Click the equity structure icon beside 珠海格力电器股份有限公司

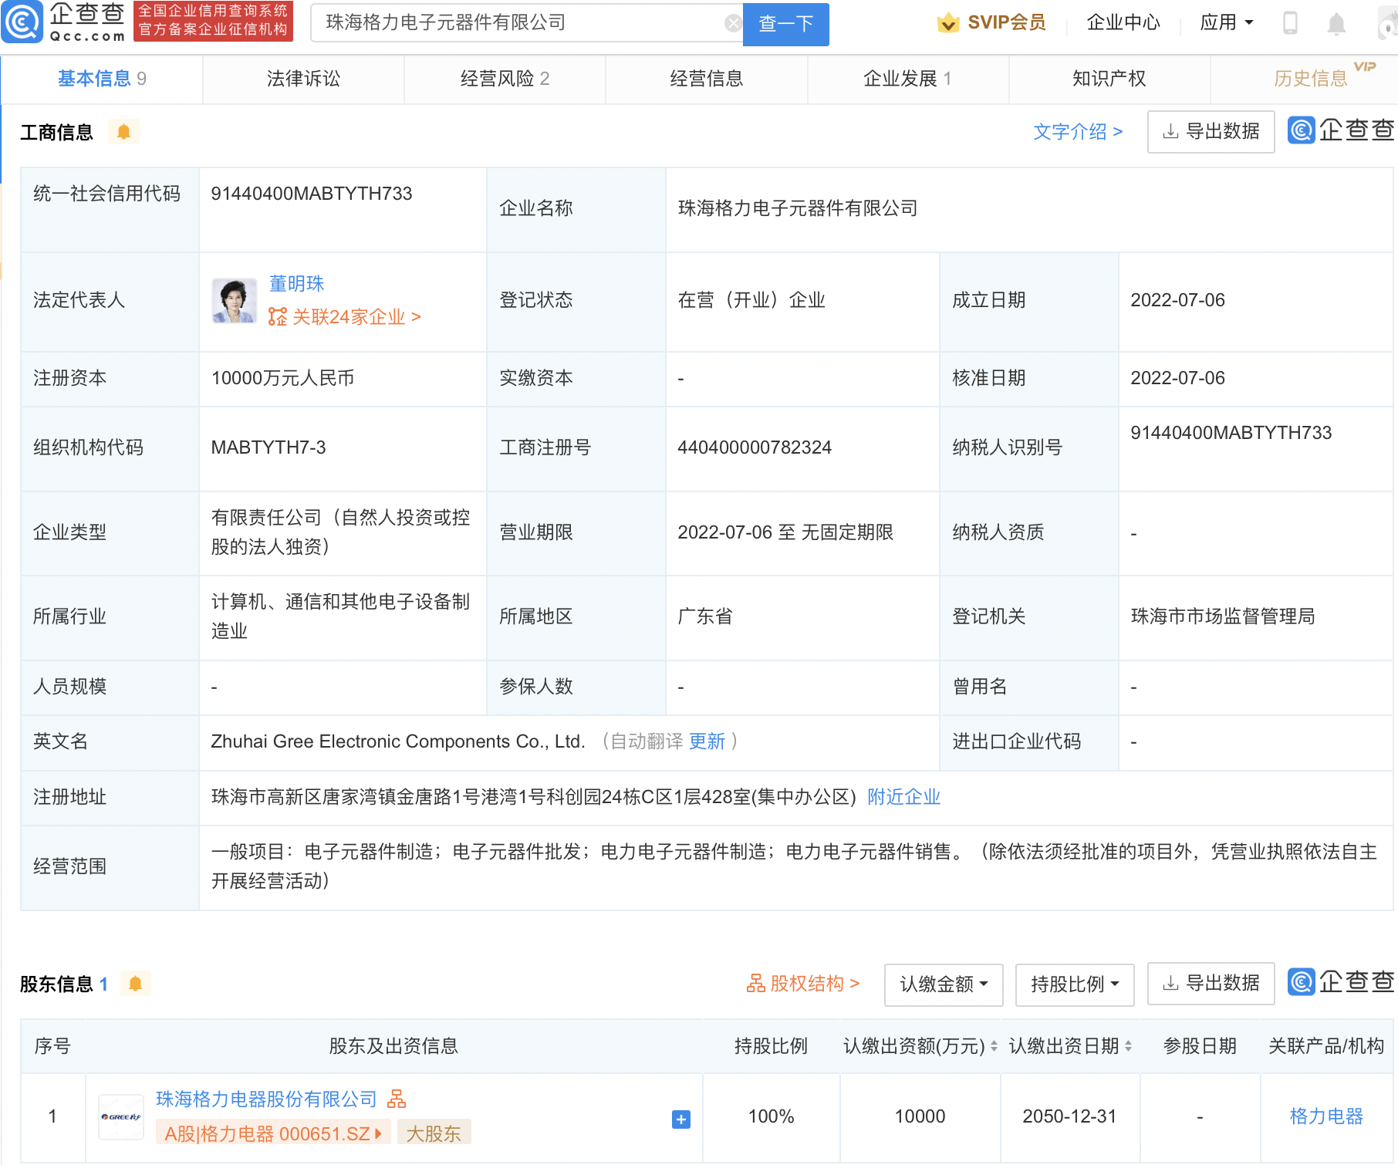click(x=397, y=1099)
